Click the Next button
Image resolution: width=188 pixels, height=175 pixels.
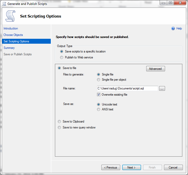[x=132, y=168]
